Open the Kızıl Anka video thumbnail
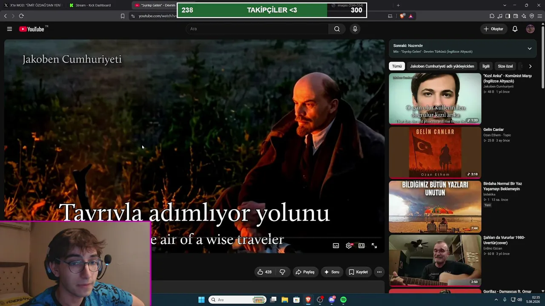This screenshot has width=545, height=306. (435, 99)
